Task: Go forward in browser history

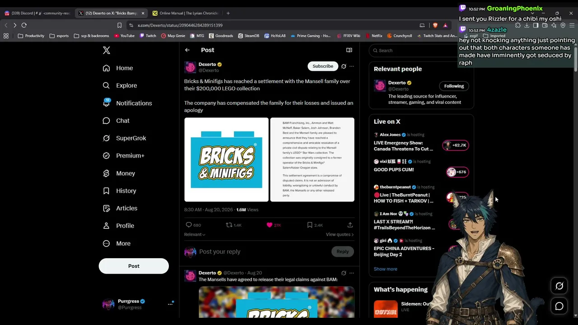Action: click(x=14, y=25)
